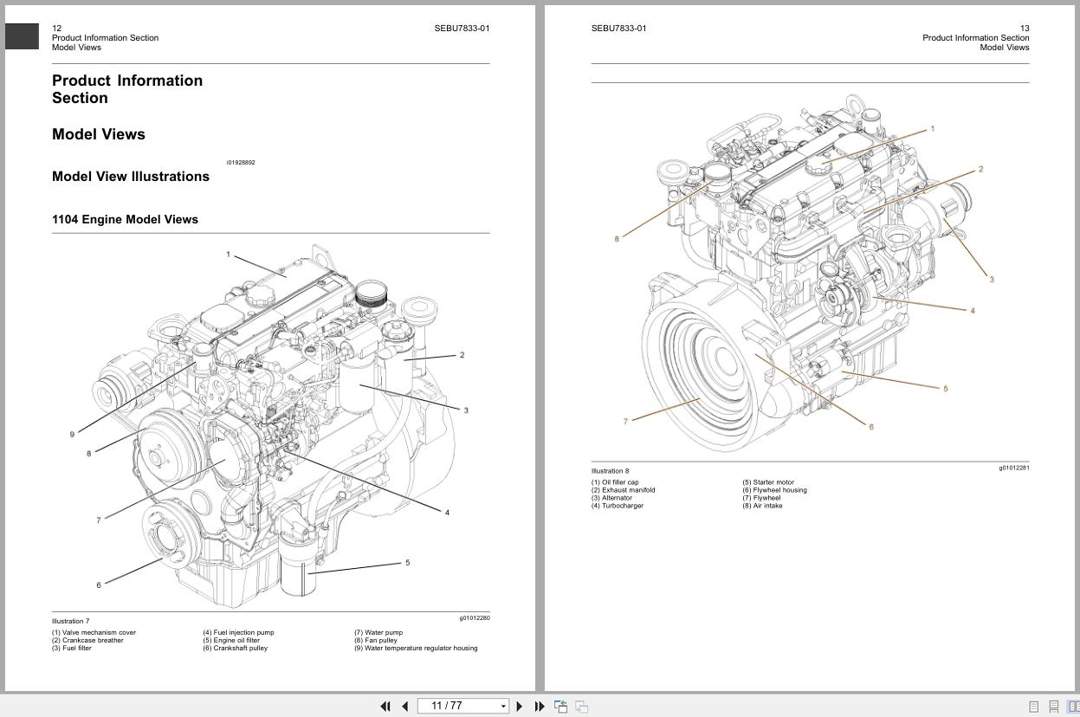
Task: Click the reference number 'g01012281'
Action: (x=1014, y=468)
